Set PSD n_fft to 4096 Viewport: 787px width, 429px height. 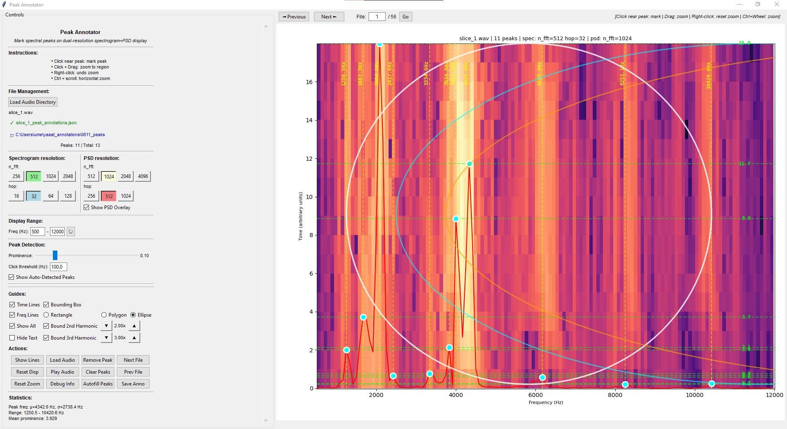tap(143, 176)
